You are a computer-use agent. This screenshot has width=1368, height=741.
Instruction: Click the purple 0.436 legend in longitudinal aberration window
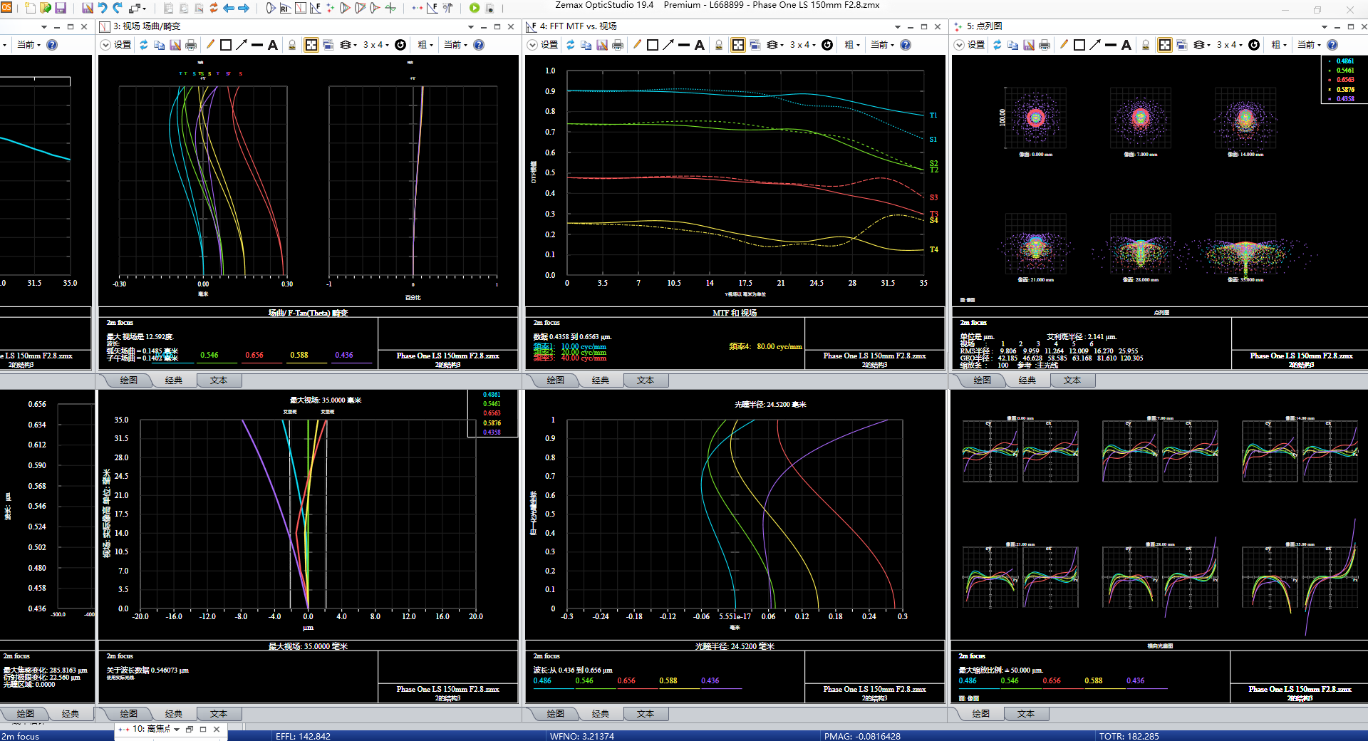click(710, 681)
